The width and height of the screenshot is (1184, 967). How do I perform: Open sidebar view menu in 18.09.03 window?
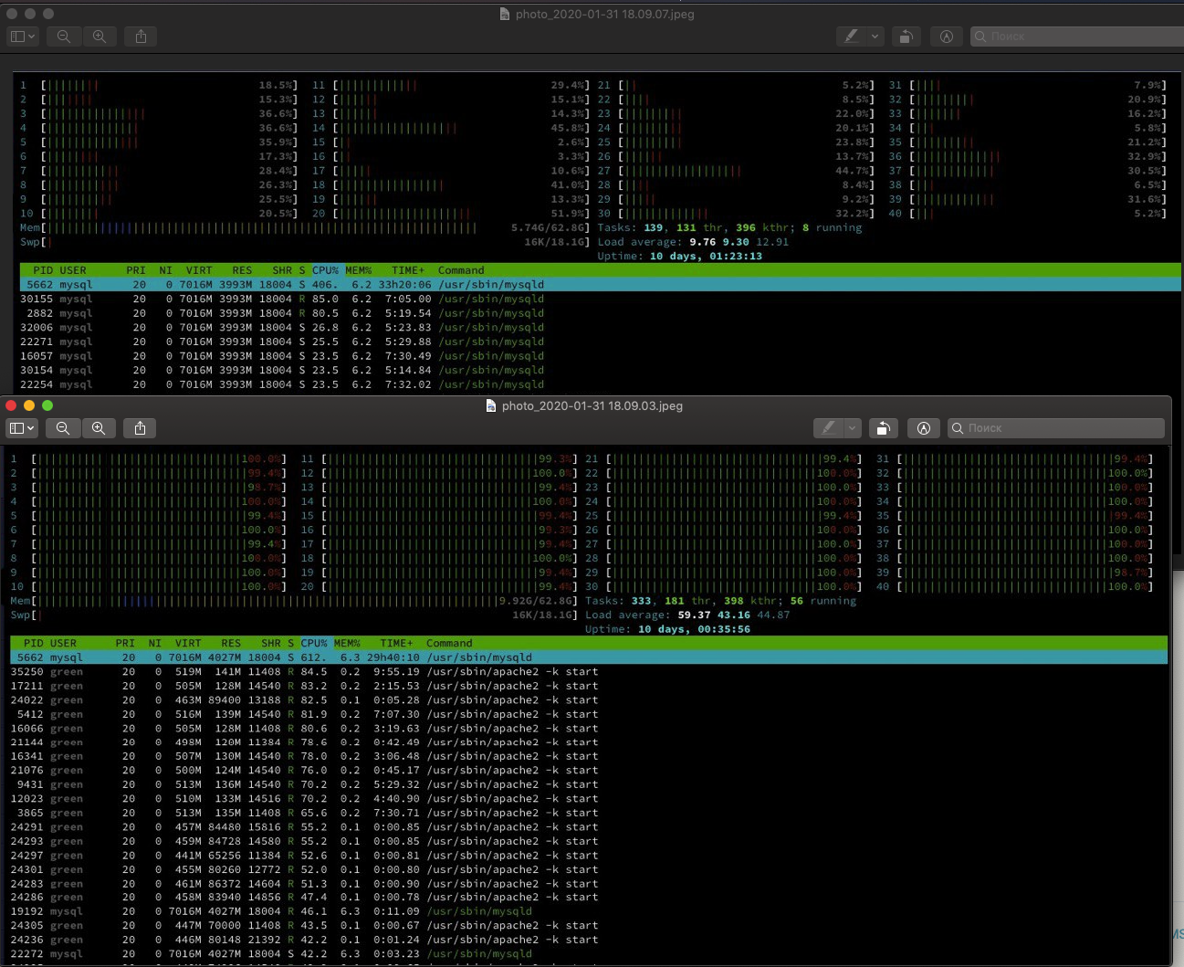[x=22, y=428]
